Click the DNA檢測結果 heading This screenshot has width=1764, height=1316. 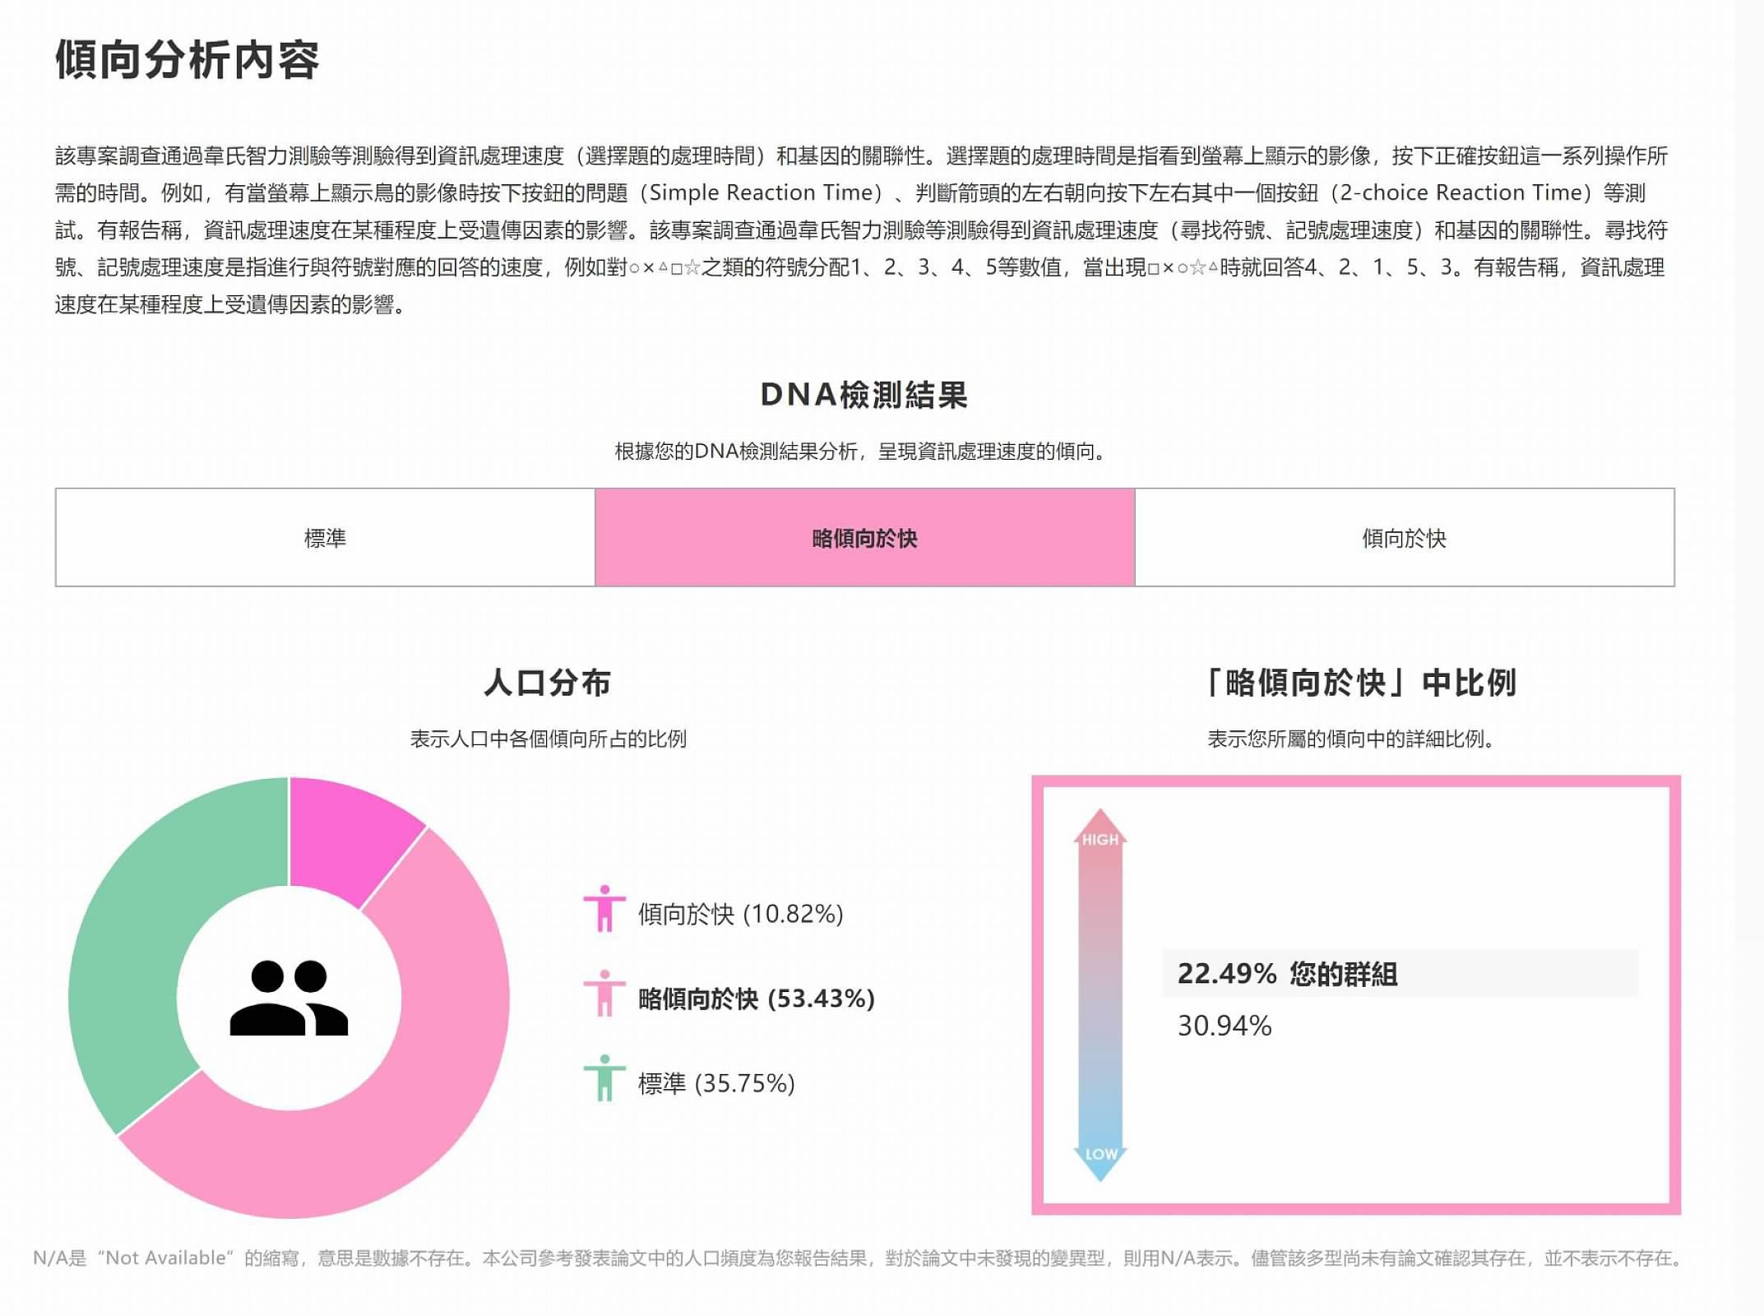863,395
